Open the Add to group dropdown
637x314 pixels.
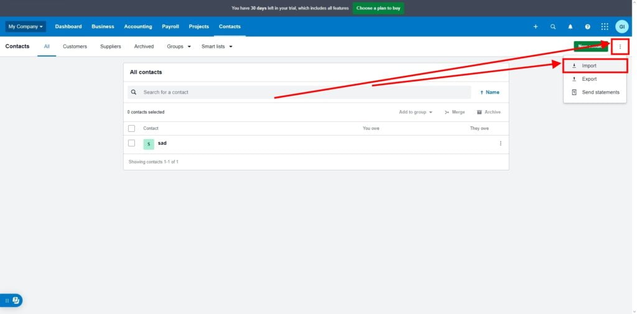[x=416, y=112]
